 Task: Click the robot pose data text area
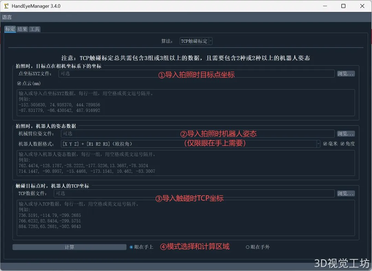[x=186, y=163]
